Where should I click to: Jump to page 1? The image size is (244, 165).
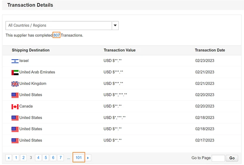tap(16, 158)
